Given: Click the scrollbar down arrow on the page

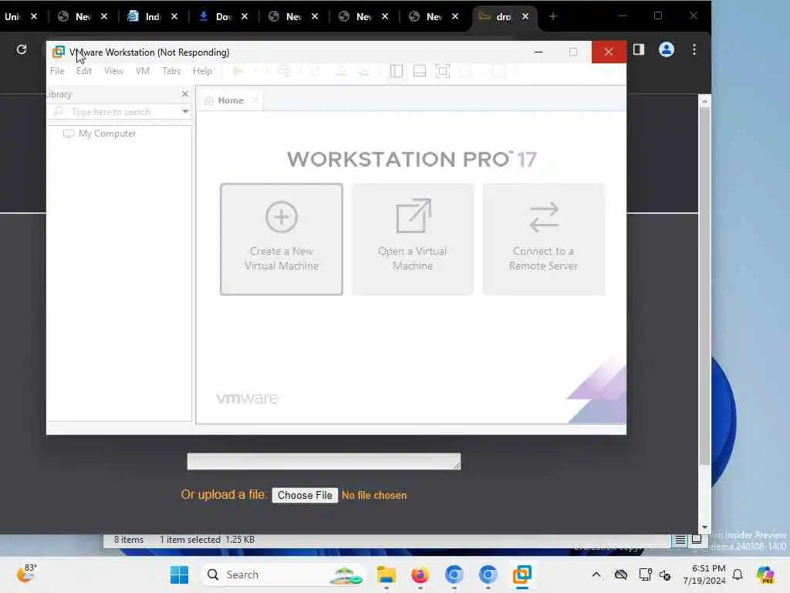Looking at the screenshot, I should tap(704, 527).
